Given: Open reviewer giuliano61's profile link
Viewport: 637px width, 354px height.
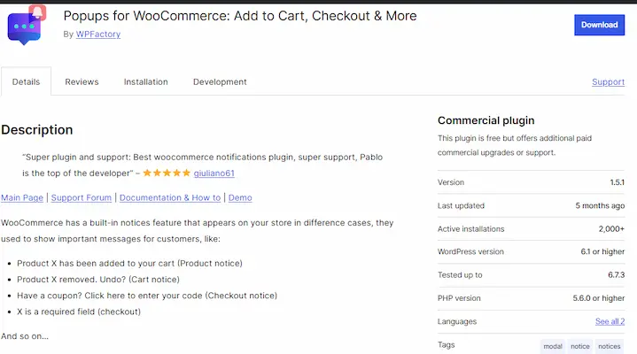Looking at the screenshot, I should pos(214,173).
